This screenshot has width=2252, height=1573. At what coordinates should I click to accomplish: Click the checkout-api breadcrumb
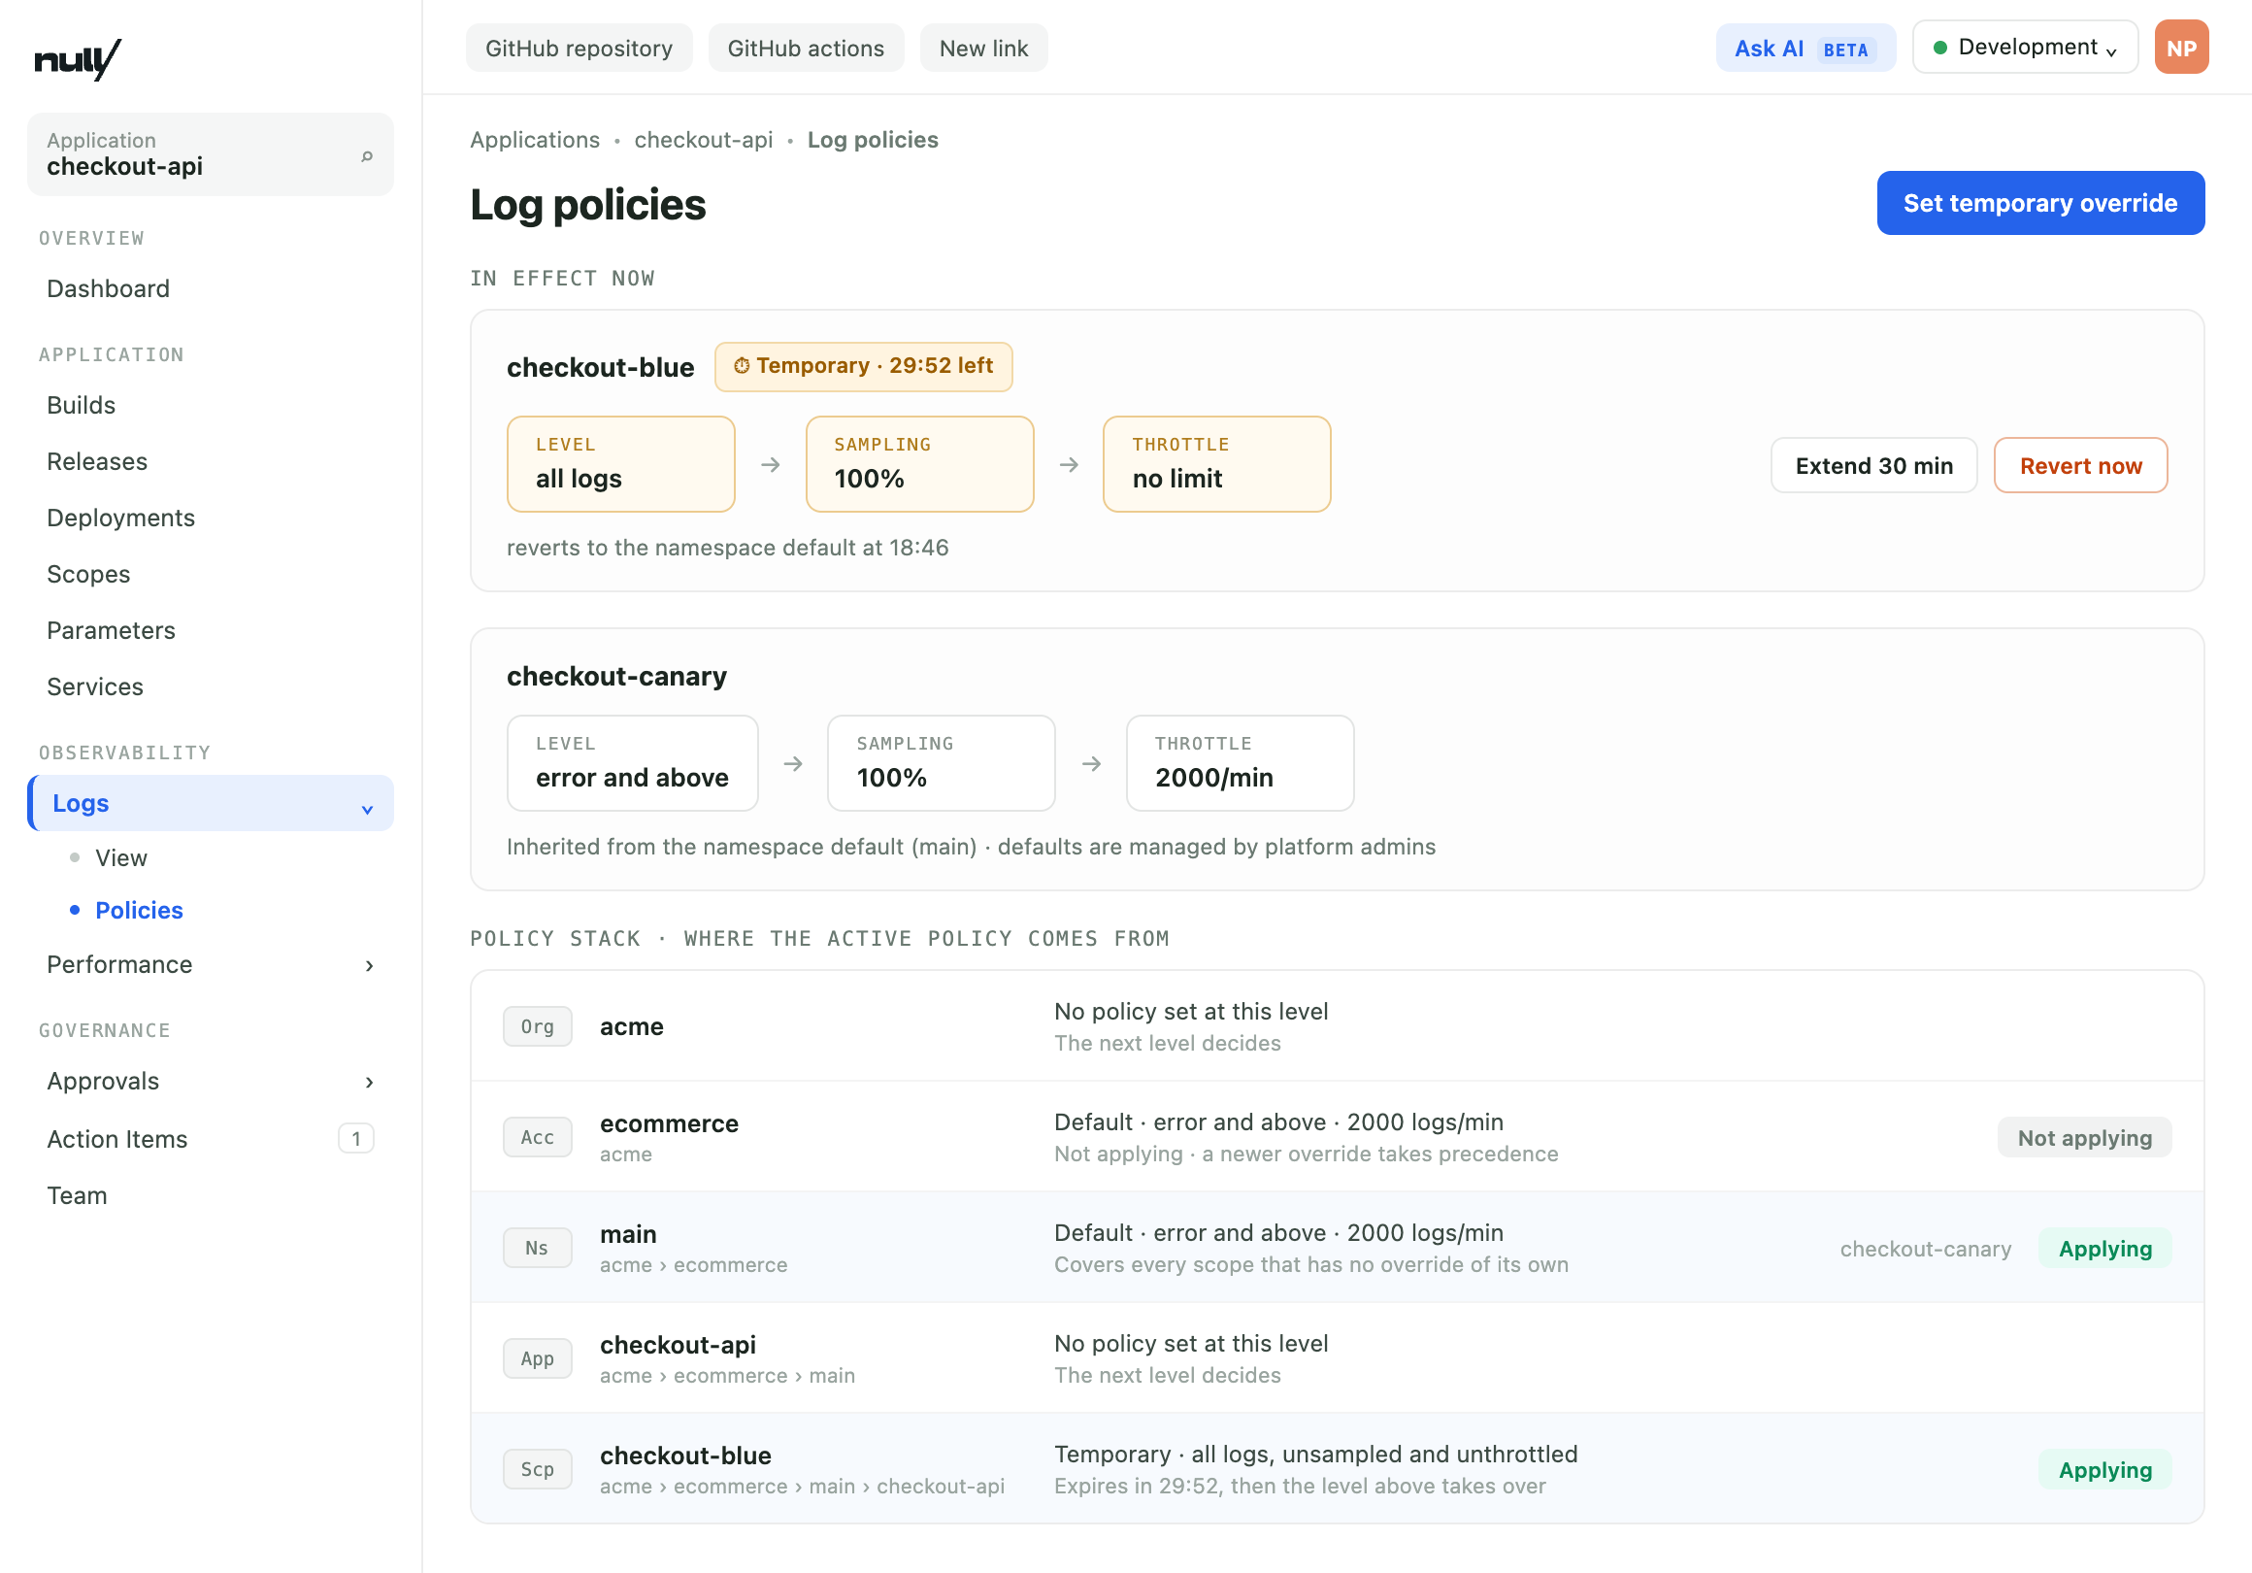(x=703, y=140)
